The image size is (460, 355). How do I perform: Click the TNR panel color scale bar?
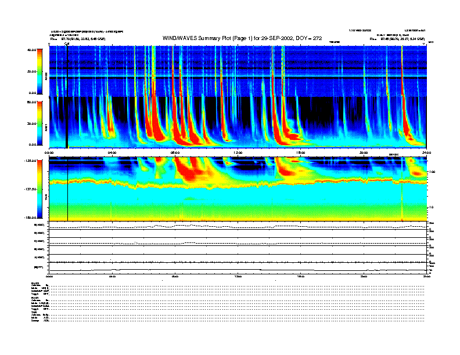pyautogui.click(x=39, y=189)
